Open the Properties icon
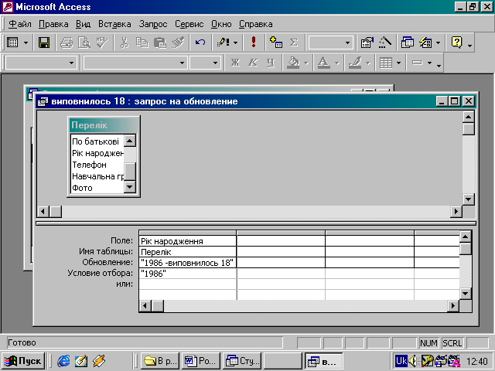 click(x=367, y=43)
